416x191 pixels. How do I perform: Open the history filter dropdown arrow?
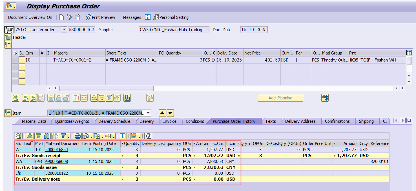click(x=69, y=136)
